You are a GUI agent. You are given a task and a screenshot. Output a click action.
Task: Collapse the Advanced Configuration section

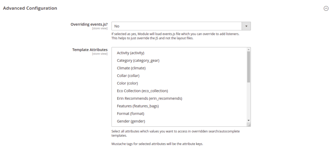326,8
